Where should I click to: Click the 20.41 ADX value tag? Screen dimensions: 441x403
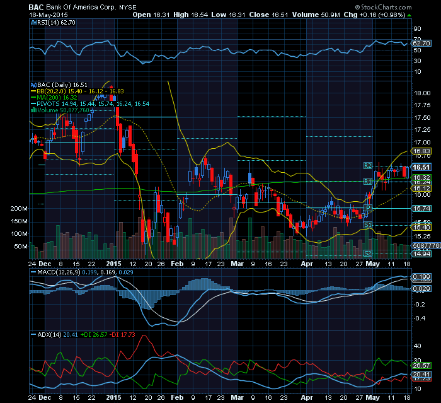(421, 374)
